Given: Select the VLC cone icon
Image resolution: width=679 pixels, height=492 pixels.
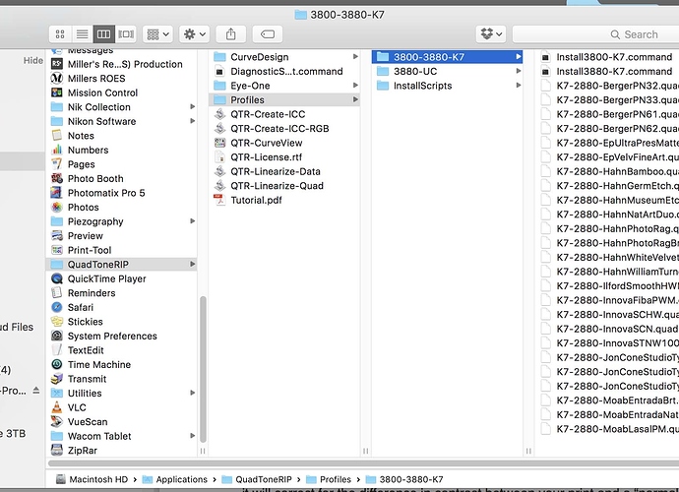Looking at the screenshot, I should pos(57,407).
